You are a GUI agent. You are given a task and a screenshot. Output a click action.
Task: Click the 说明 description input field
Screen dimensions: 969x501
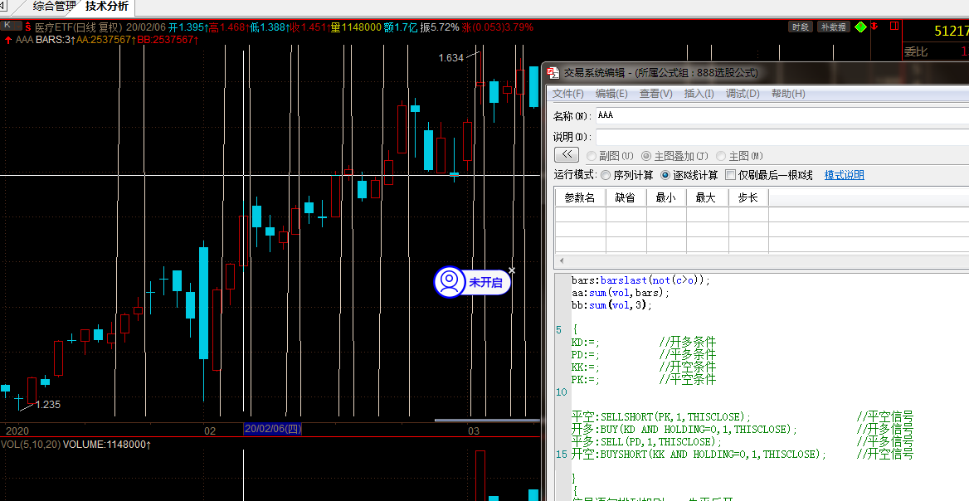coord(782,137)
